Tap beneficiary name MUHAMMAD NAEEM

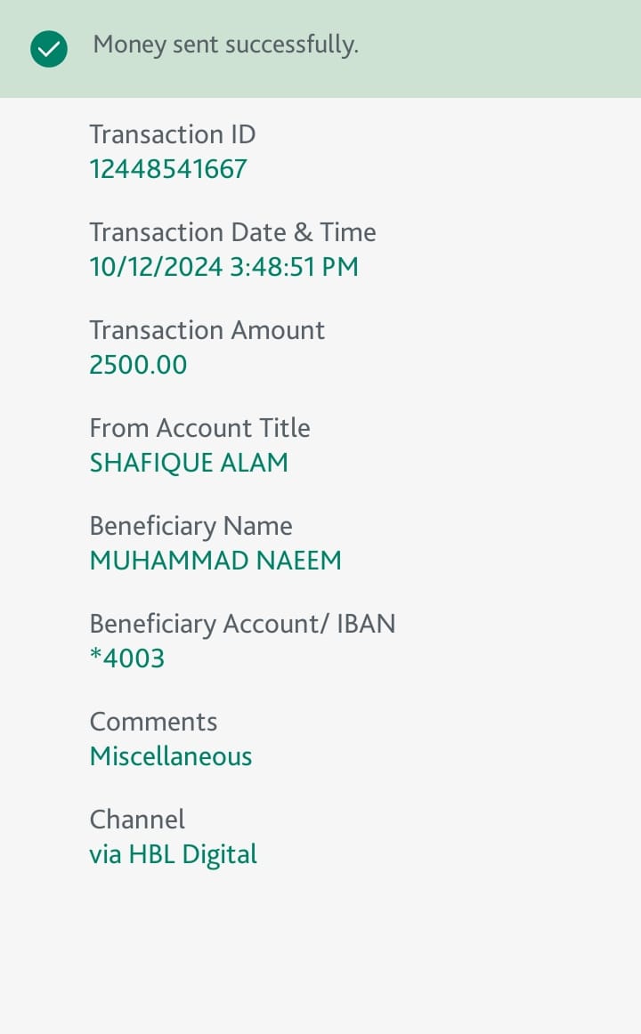(215, 561)
